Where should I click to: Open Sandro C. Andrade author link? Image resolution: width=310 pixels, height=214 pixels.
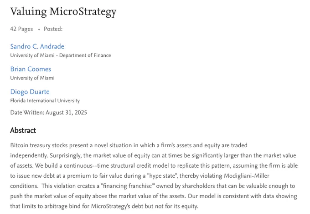(x=37, y=46)
